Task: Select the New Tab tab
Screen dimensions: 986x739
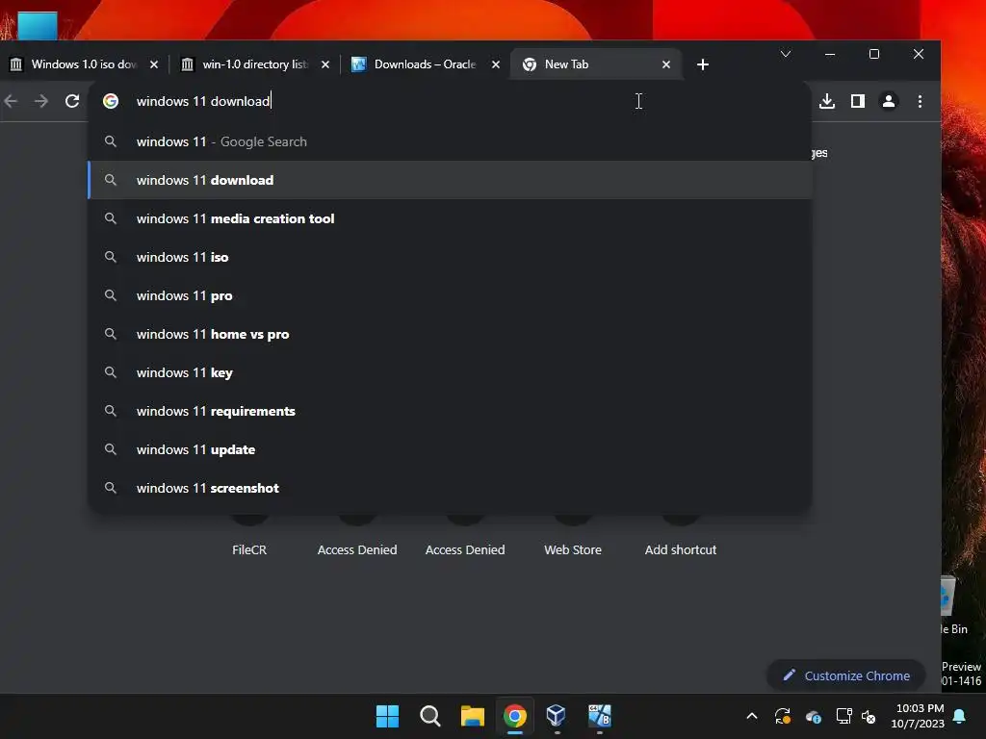Action: (596, 64)
